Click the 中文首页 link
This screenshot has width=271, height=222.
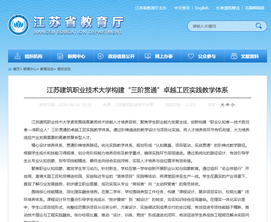[x=182, y=8]
